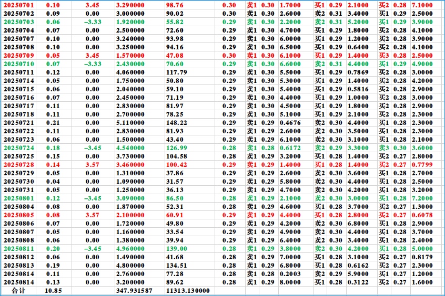Select the green value 7.2000
The height and width of the screenshot is (296, 445).
point(422,198)
